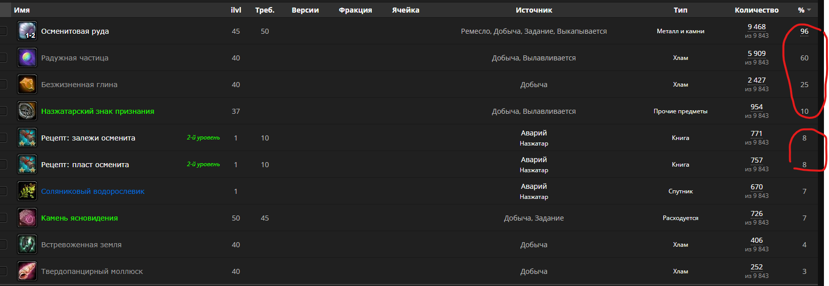Click the Камень ясновидения icon
829x286 pixels.
[x=27, y=218]
